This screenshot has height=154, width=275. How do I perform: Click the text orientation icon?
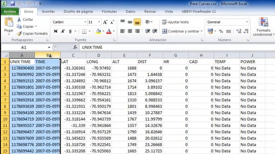[148, 22]
